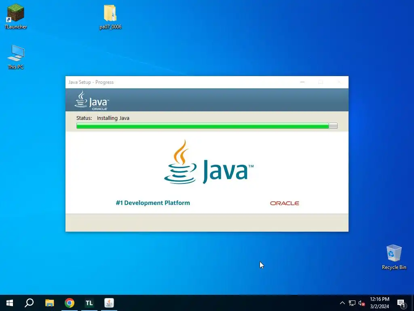Click Show desktop sliver at taskbar edge

(413, 303)
